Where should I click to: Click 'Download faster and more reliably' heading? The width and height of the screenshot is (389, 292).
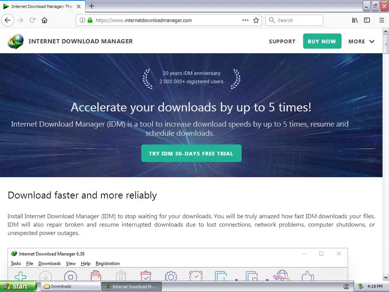(82, 195)
